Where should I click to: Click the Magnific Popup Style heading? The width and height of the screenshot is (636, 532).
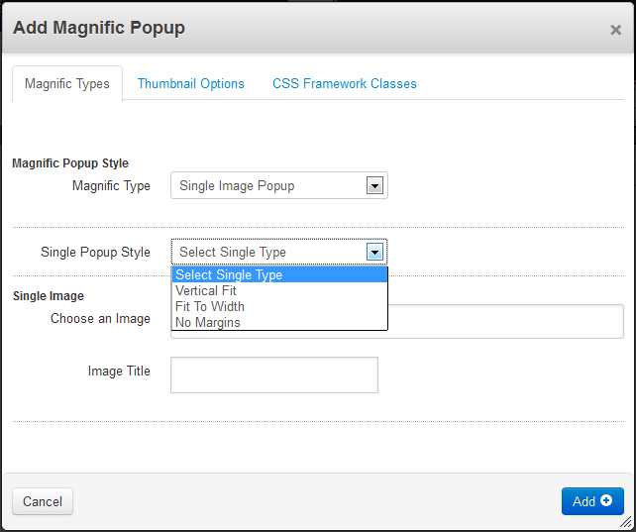click(70, 163)
